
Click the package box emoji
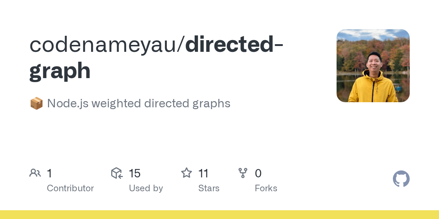[x=36, y=104]
